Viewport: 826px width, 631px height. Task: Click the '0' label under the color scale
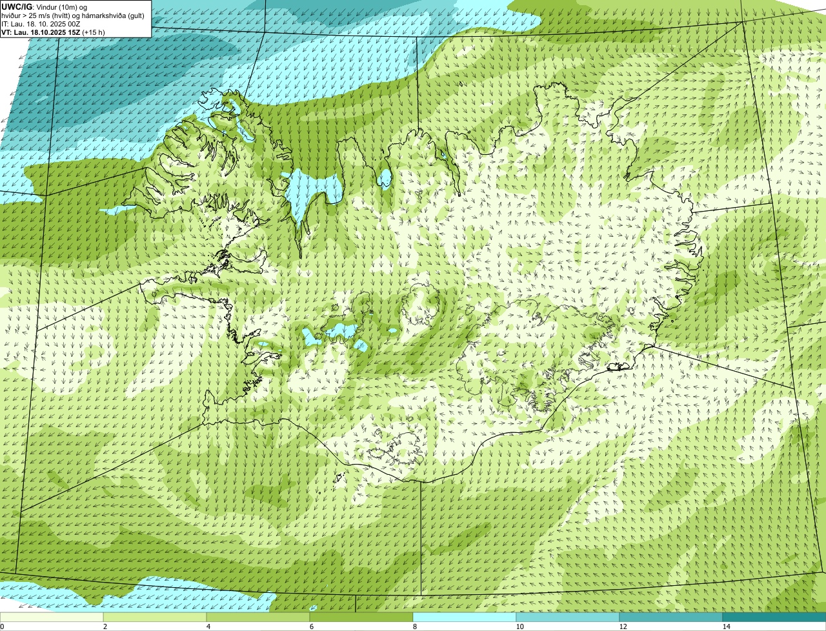(2, 626)
